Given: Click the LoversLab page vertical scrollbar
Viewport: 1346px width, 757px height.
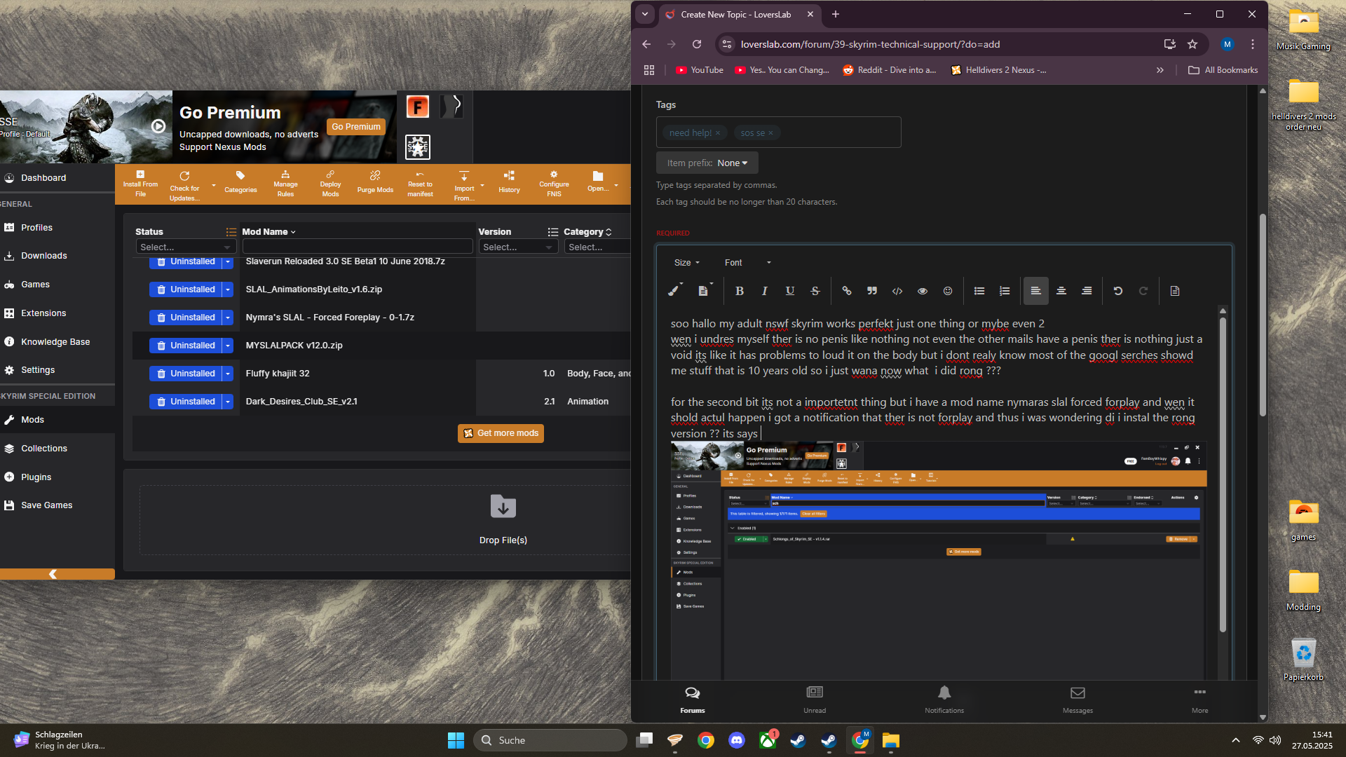Looking at the screenshot, I should (x=1263, y=315).
